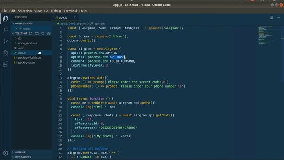Screen dimensions: 284x160
Task: Click the '// Getting all updates' comment
Action: [88, 148]
